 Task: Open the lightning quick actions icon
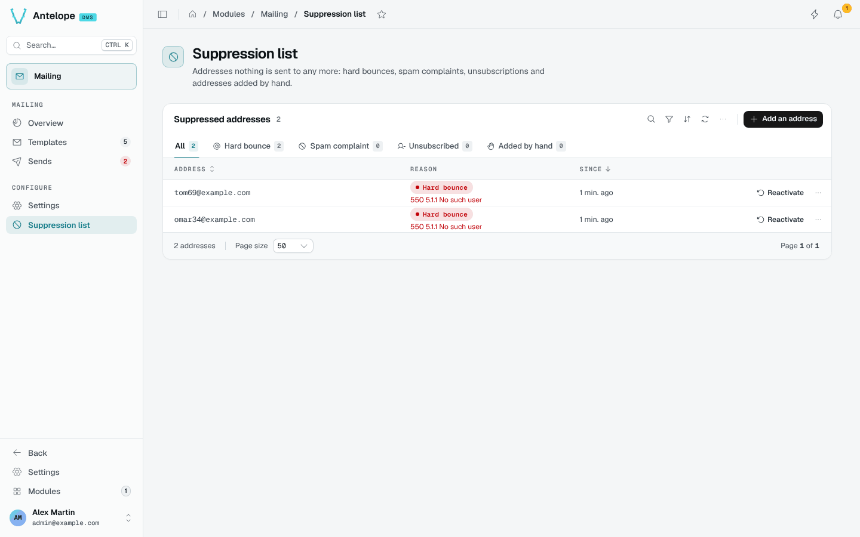[x=815, y=14]
